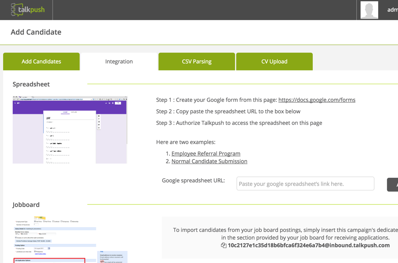Focus the Google spreadsheet URL field

coord(305,183)
